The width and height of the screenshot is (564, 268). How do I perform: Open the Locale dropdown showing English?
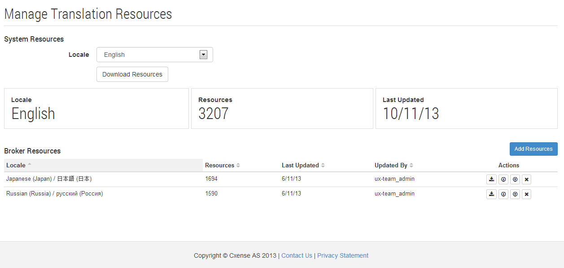(x=155, y=55)
